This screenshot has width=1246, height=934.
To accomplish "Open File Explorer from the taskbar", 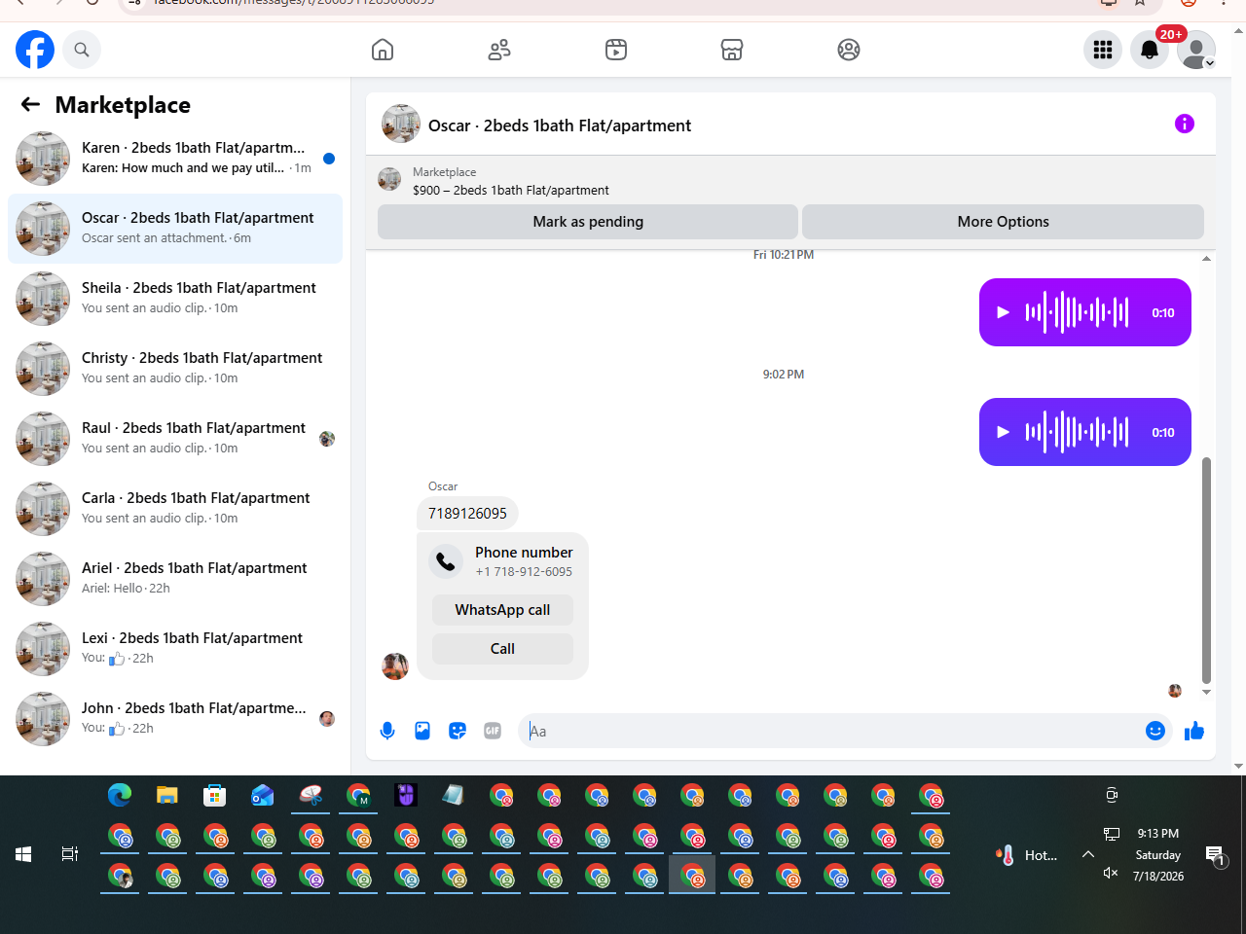I will pyautogui.click(x=167, y=796).
